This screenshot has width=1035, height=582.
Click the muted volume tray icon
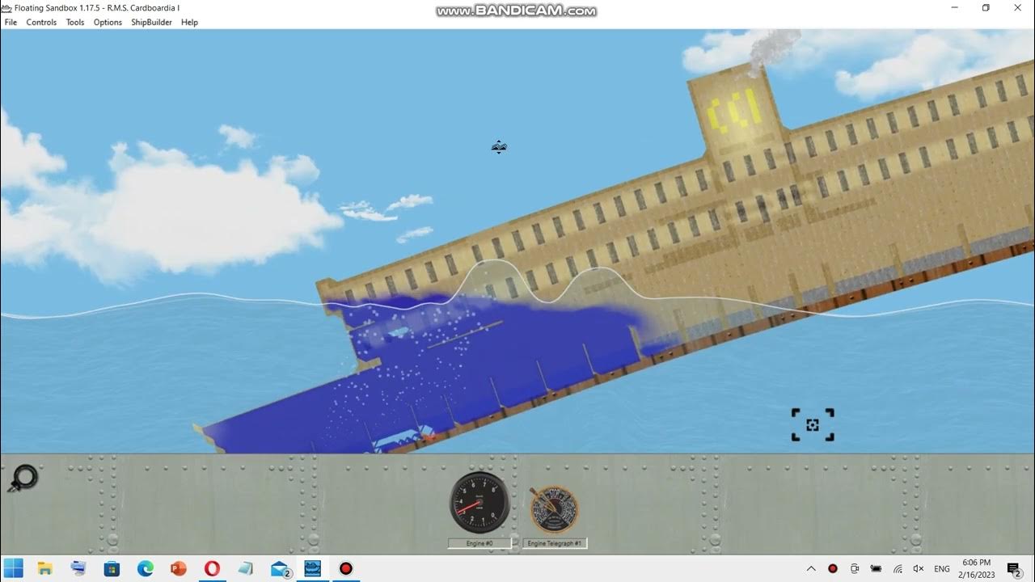(919, 569)
